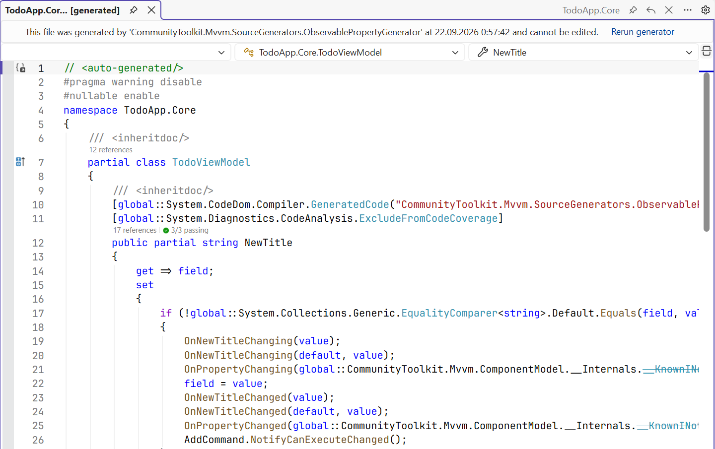715x449 pixels.
Task: Open the ellipsis overflow menu
Action: pos(688,10)
